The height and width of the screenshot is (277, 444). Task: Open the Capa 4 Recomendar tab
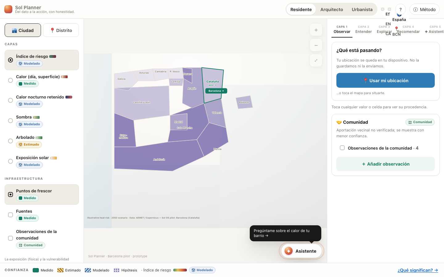pos(408,30)
